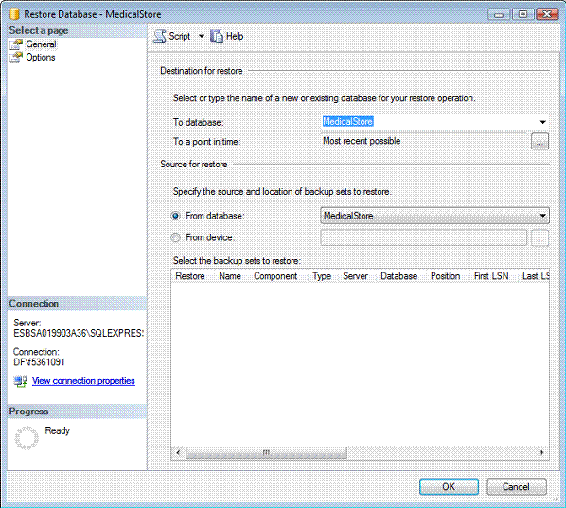Open the Script dropdown arrow
The width and height of the screenshot is (566, 508).
click(202, 36)
